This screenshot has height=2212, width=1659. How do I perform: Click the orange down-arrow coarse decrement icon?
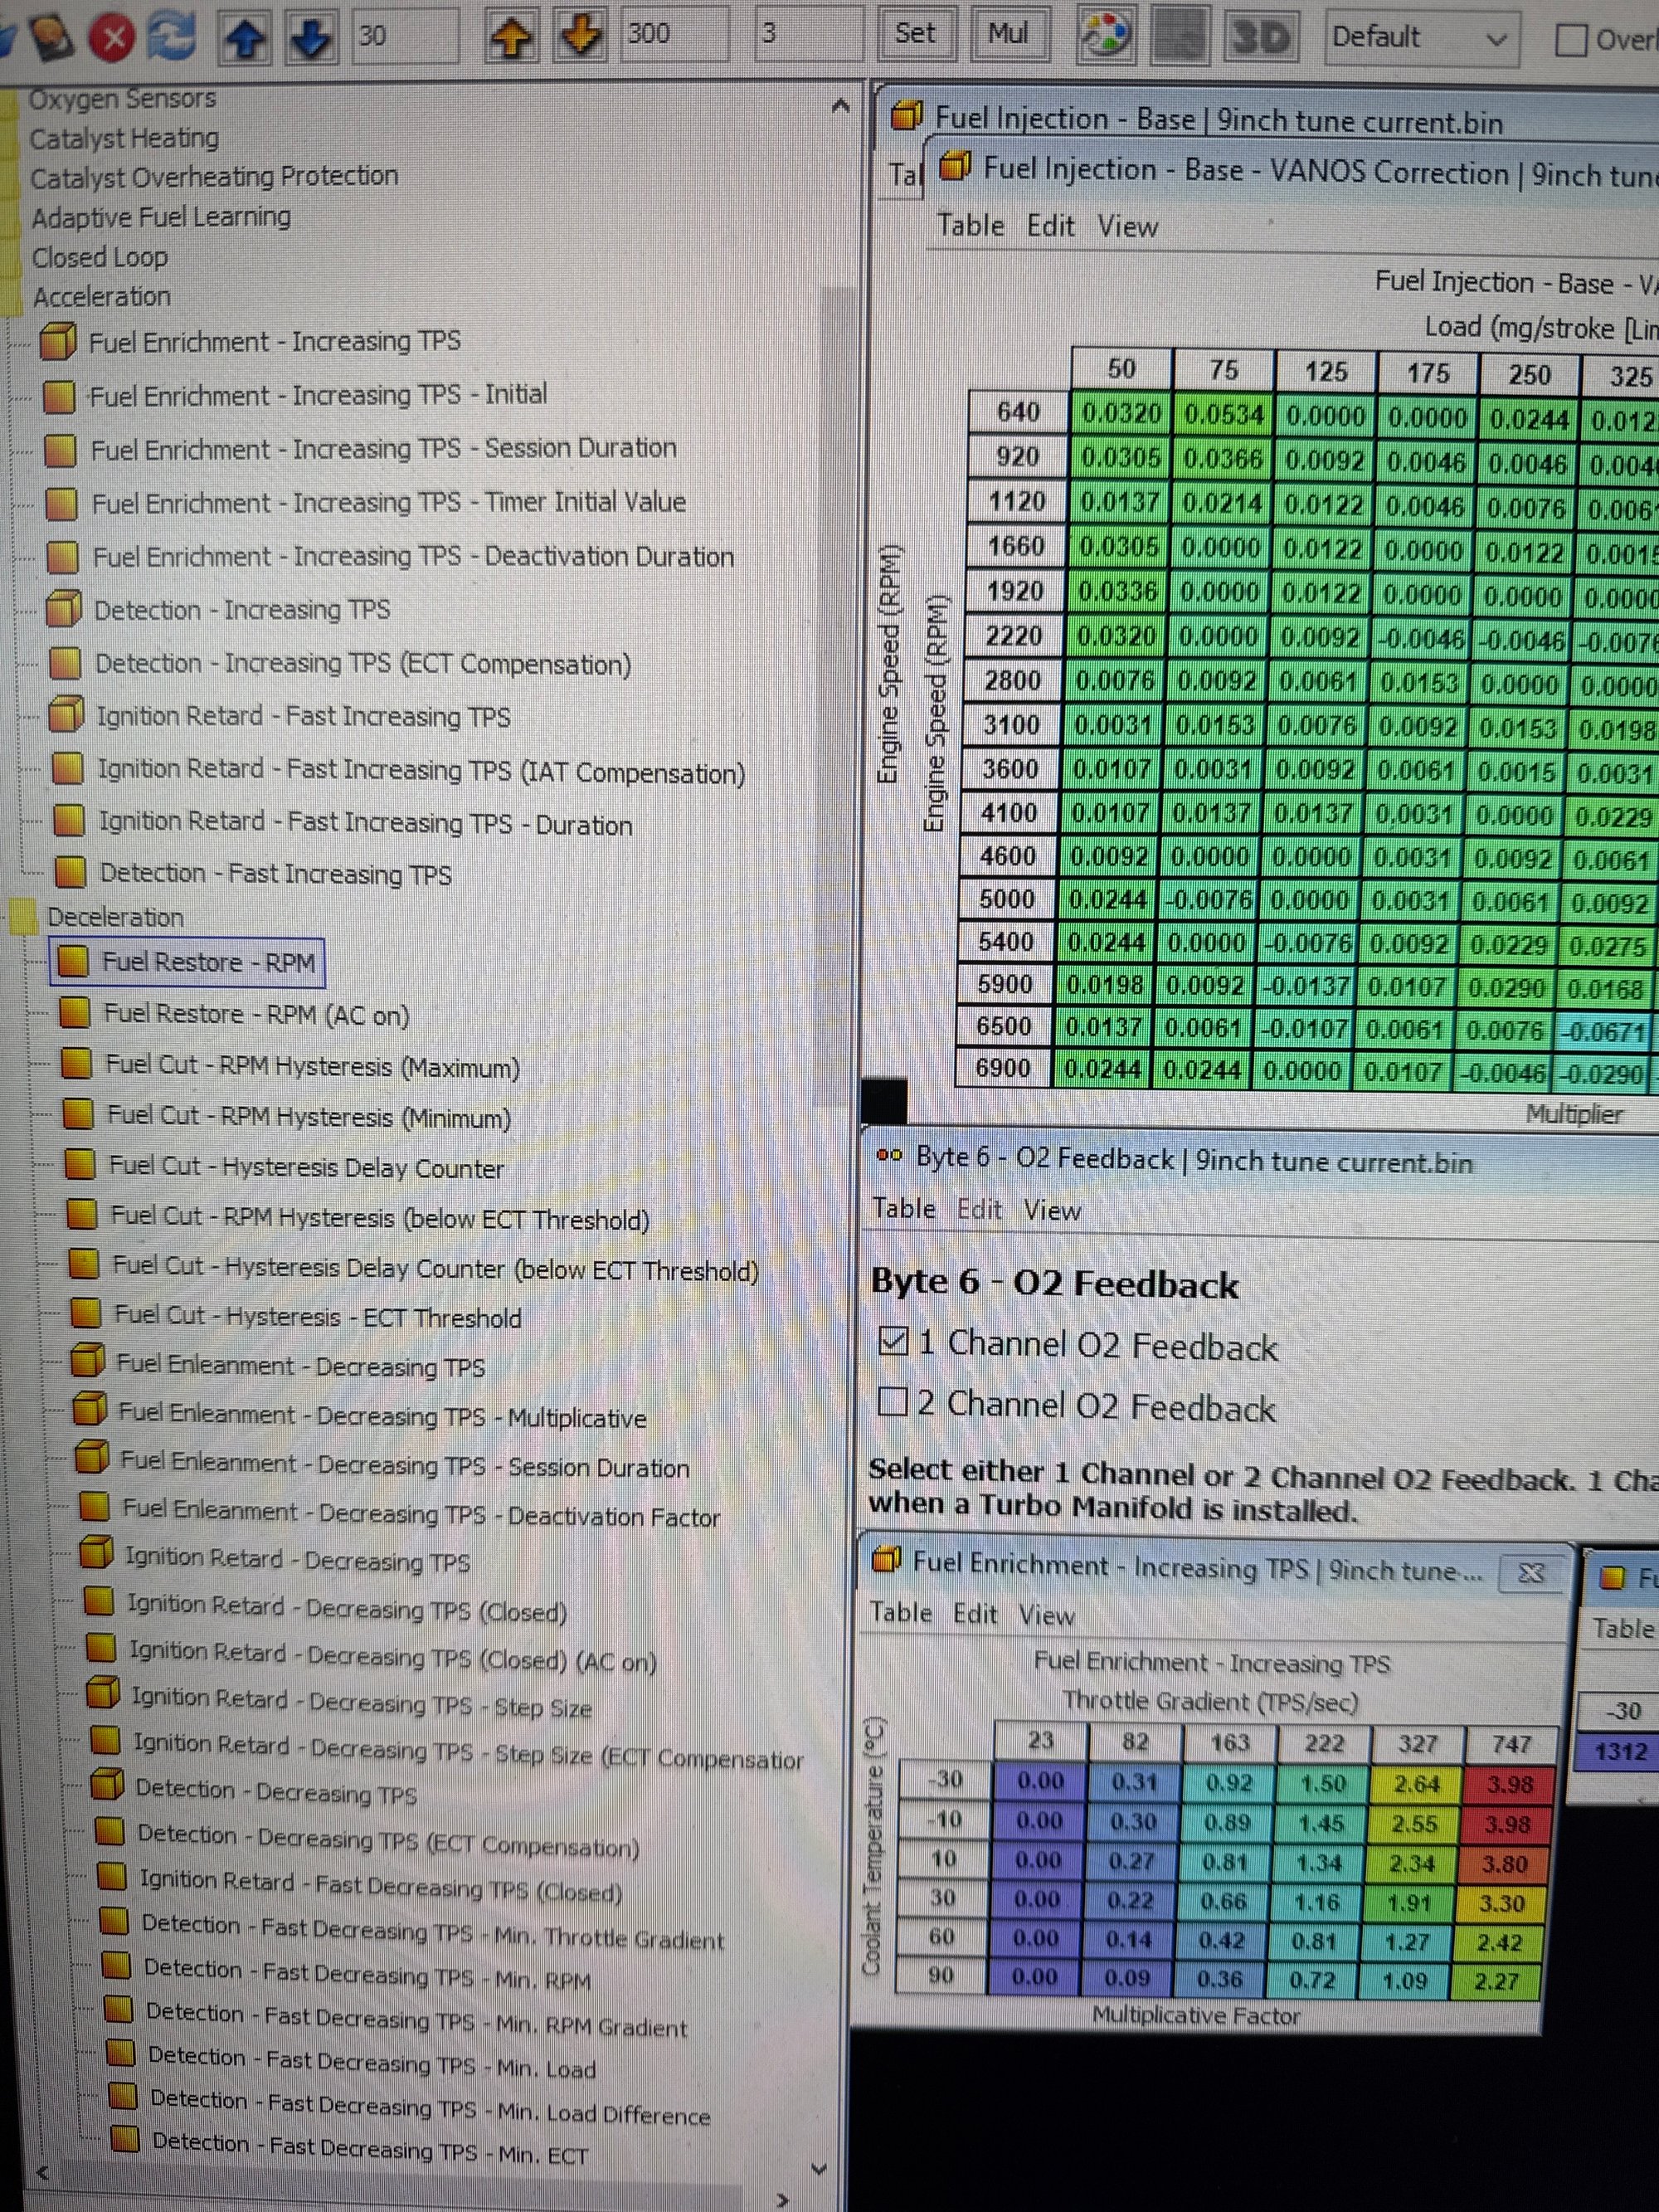[x=580, y=35]
